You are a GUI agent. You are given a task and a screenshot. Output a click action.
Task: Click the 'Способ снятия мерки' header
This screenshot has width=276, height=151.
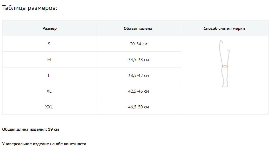coord(224,28)
